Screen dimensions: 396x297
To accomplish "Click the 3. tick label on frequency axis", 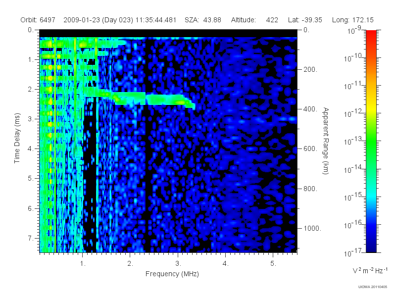I will point(178,264).
